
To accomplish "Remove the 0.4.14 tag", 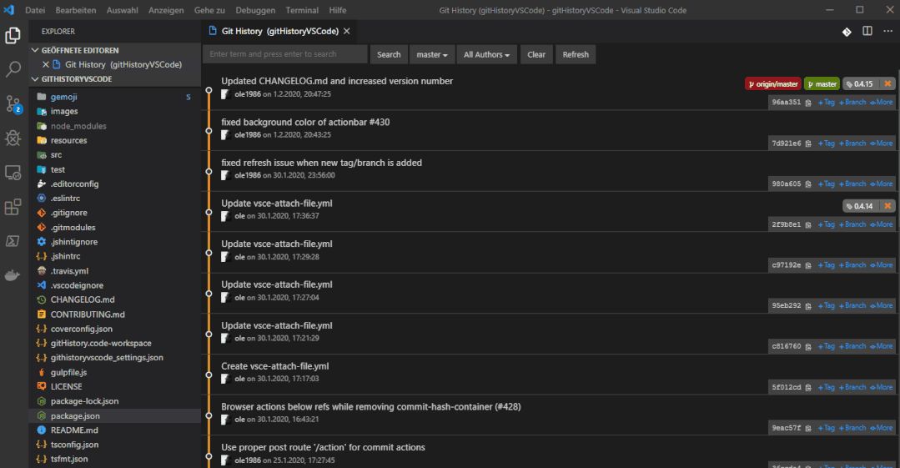I will point(888,205).
